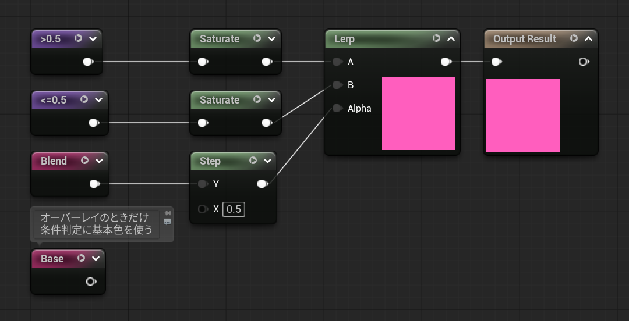This screenshot has height=321, width=629.
Task: Click the Japanese comment text above Base node
Action: [x=96, y=224]
